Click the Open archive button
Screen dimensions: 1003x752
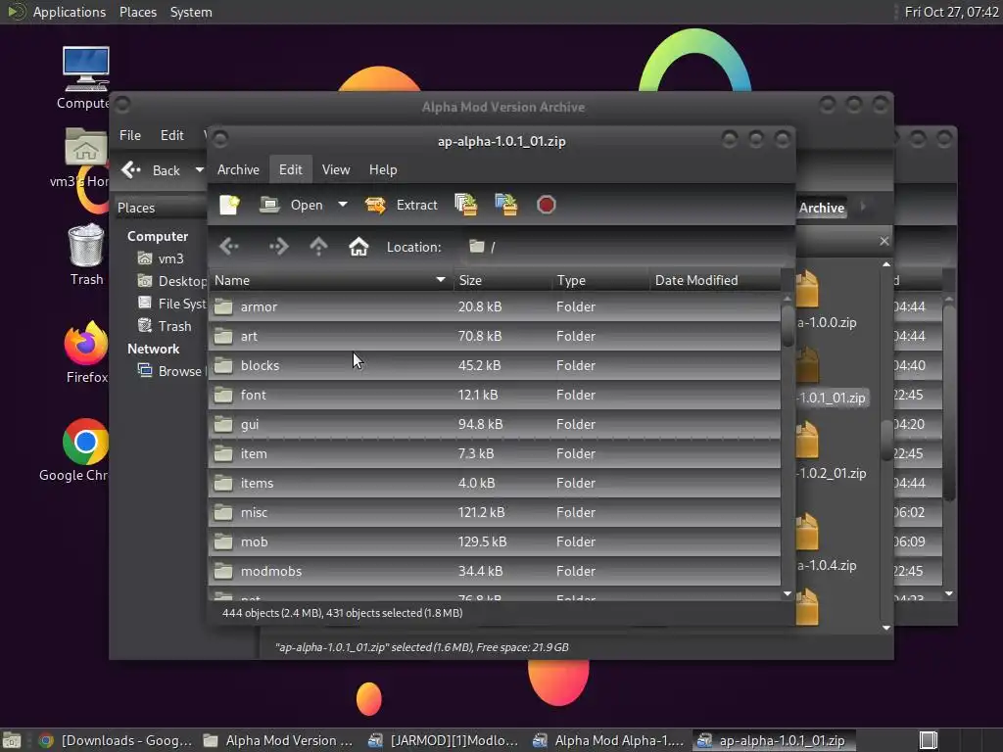(292, 205)
